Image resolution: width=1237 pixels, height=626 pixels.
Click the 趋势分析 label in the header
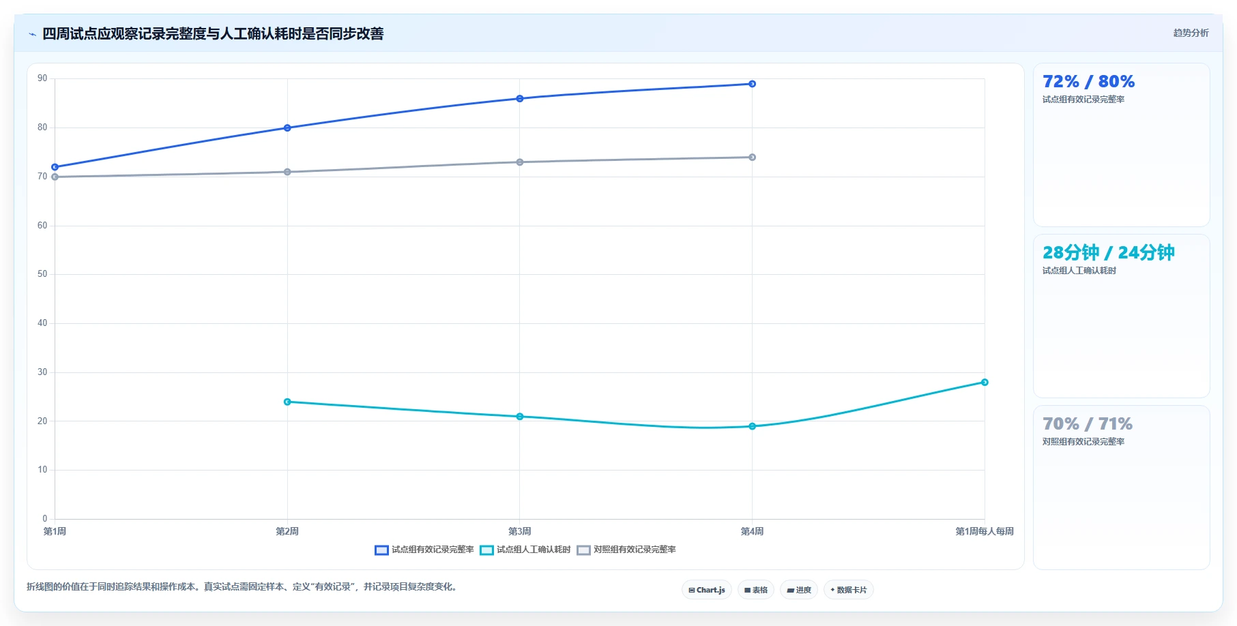(1191, 33)
